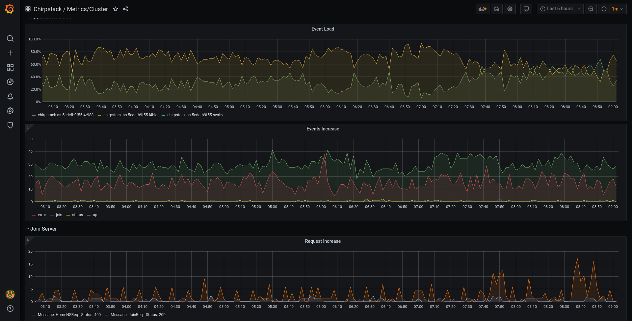
Task: Change color of l4hlg series swatch
Action: click(99, 115)
